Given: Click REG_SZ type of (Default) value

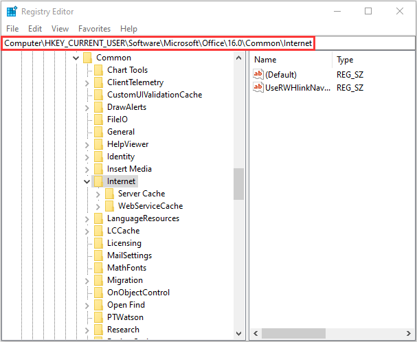Looking at the screenshot, I should [350, 75].
